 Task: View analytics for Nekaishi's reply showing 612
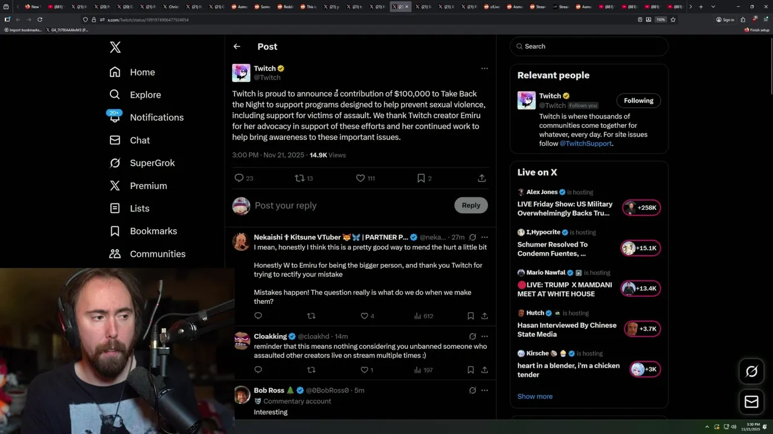(423, 316)
